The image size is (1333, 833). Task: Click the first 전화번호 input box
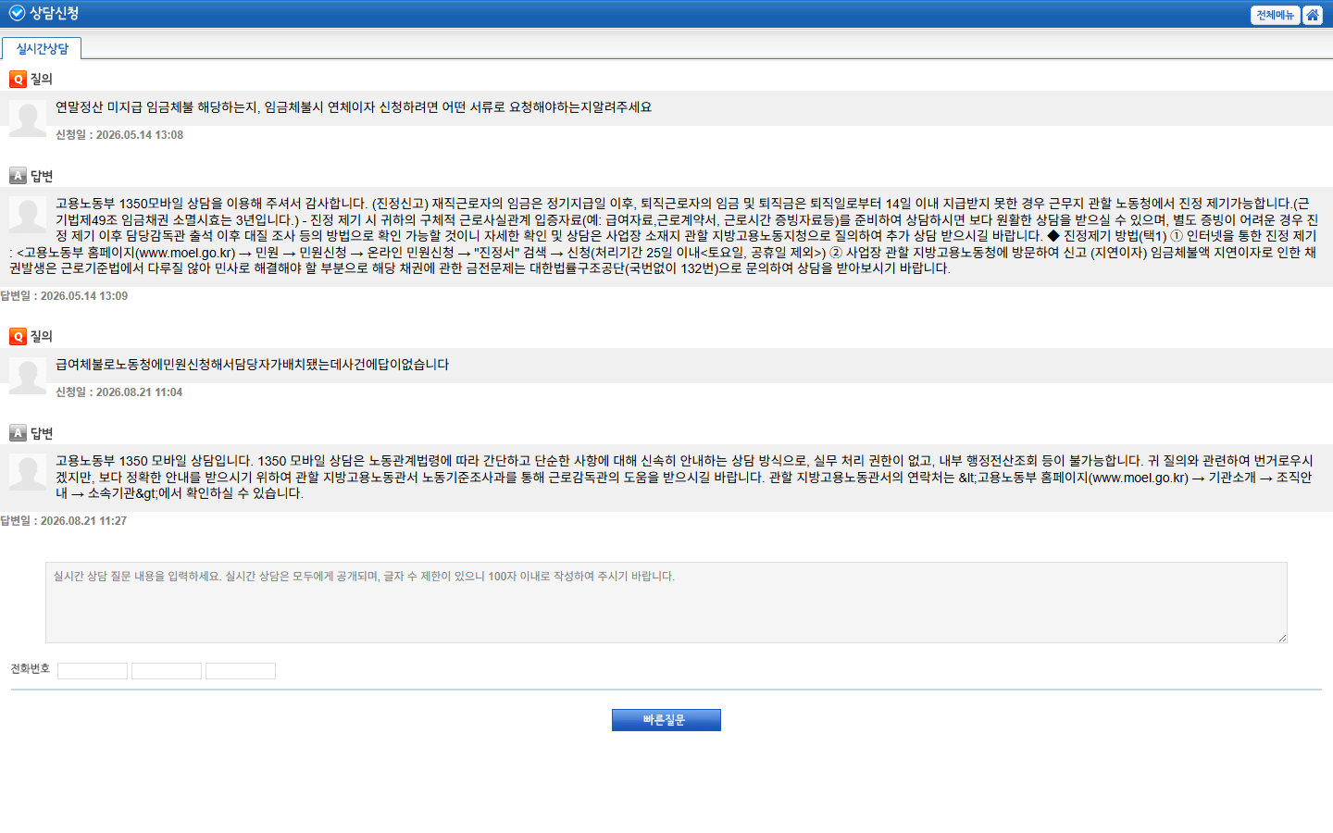tap(93, 671)
